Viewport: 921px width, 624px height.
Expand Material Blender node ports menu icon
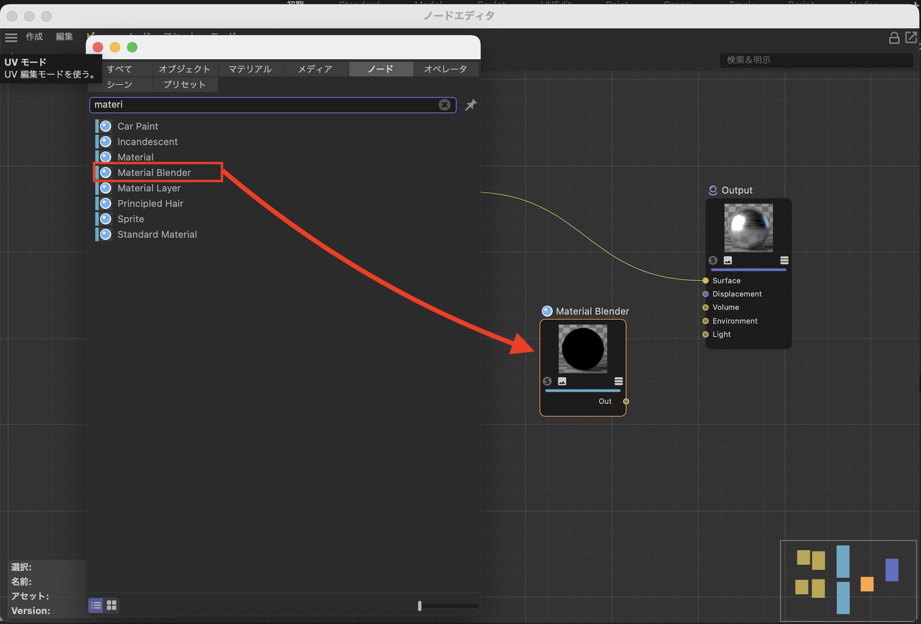tap(618, 381)
